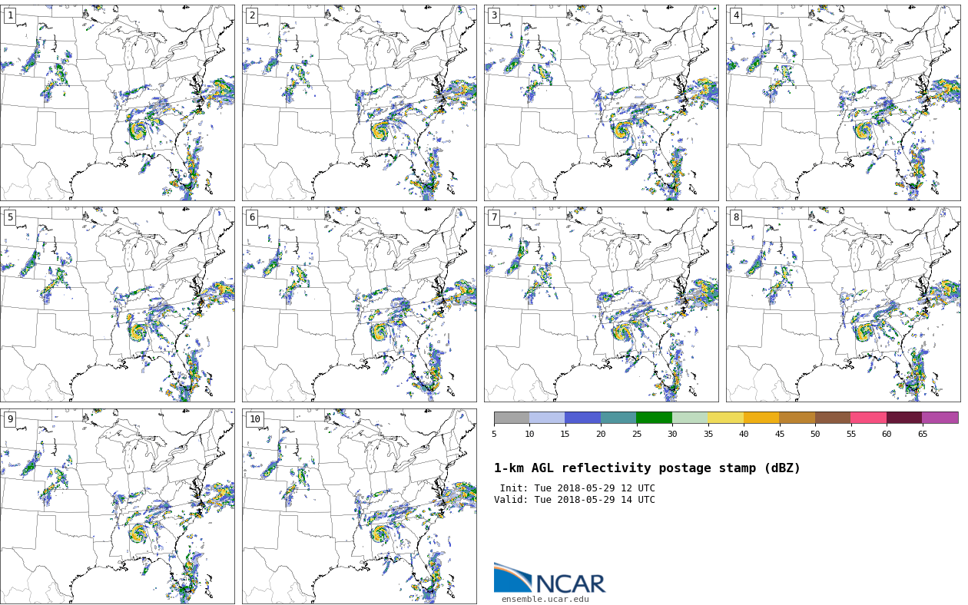Select ensemble member 4 map panel
This screenshot has width=968, height=605.
pyautogui.click(x=843, y=103)
